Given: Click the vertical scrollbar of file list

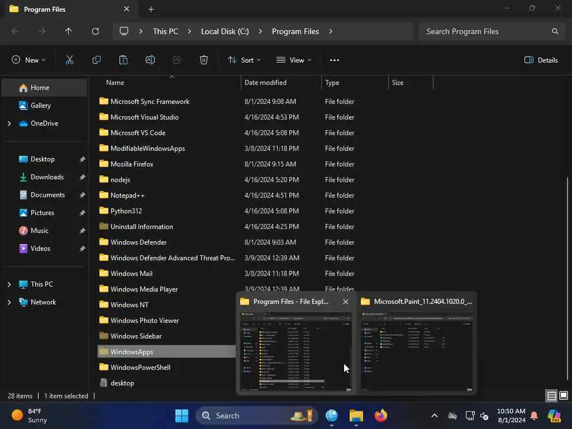Looking at the screenshot, I should click(568, 277).
